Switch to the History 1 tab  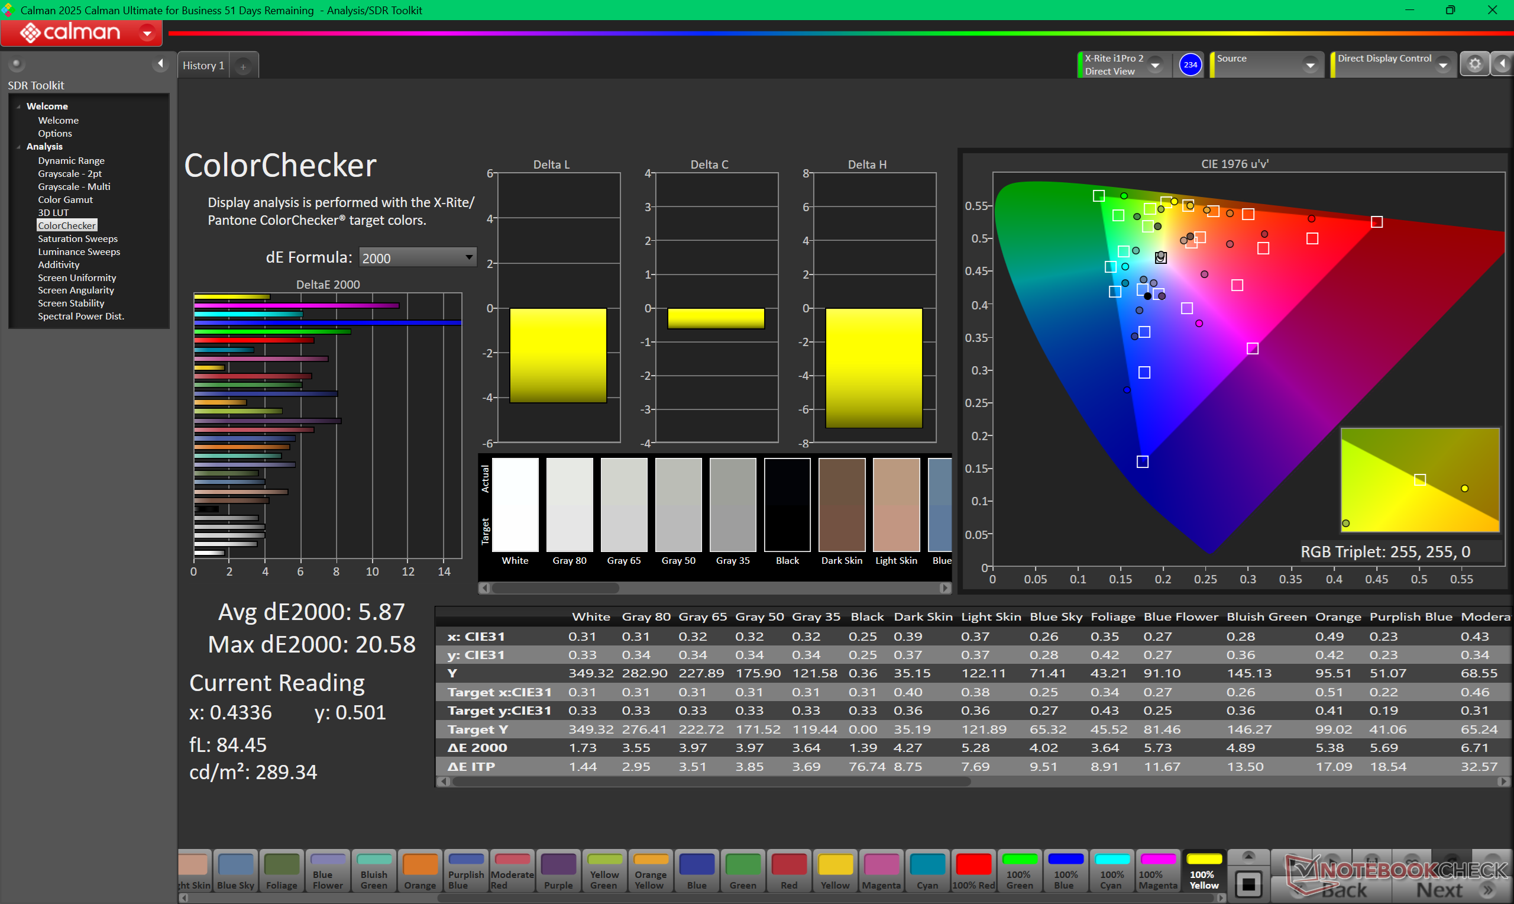[203, 65]
